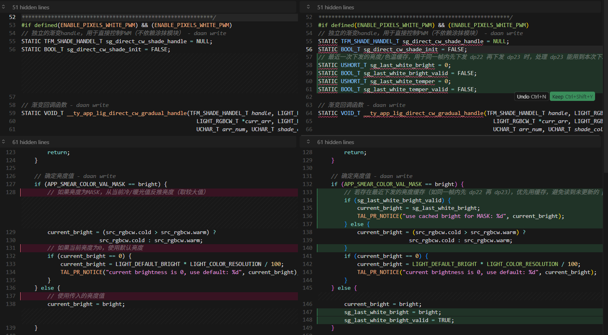Click added line 'sg_last_white_bright = bright;'
The width and height of the screenshot is (608, 335).
click(x=392, y=312)
